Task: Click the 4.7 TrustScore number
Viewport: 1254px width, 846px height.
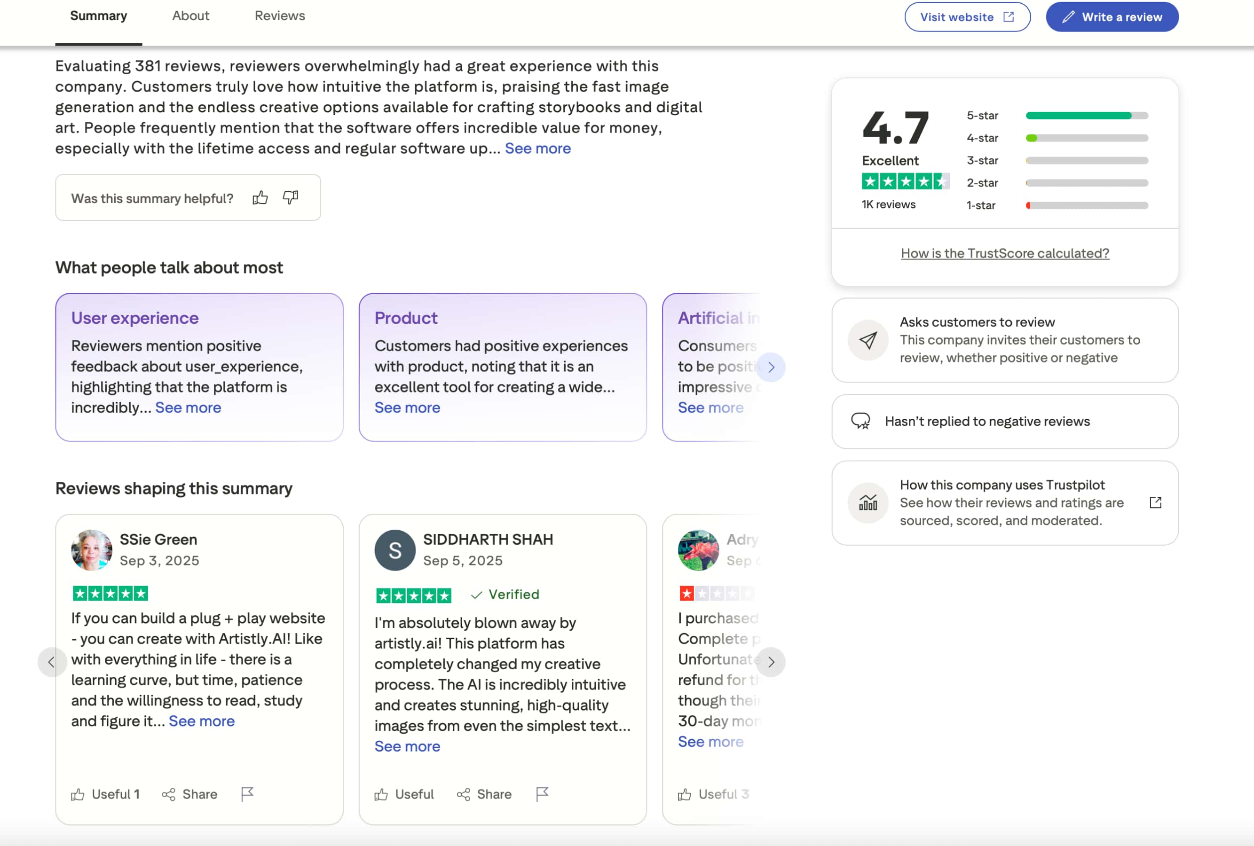Action: [895, 128]
